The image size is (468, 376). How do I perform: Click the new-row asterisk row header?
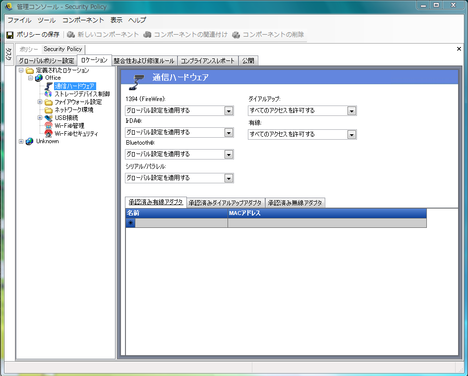130,223
